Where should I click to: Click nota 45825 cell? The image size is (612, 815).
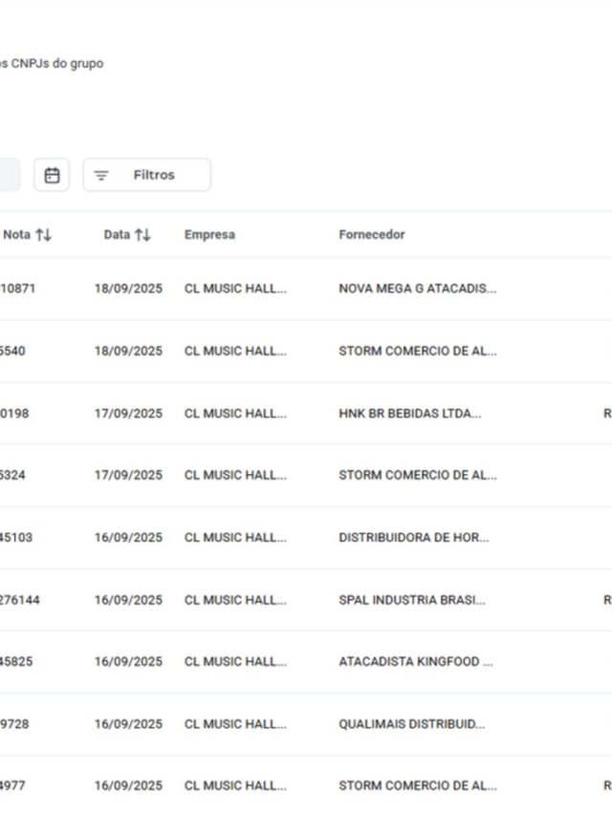click(16, 662)
